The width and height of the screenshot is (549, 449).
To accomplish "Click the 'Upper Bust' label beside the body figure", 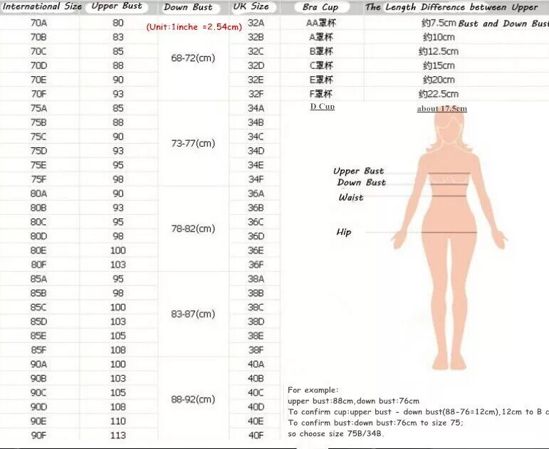I will (x=359, y=171).
